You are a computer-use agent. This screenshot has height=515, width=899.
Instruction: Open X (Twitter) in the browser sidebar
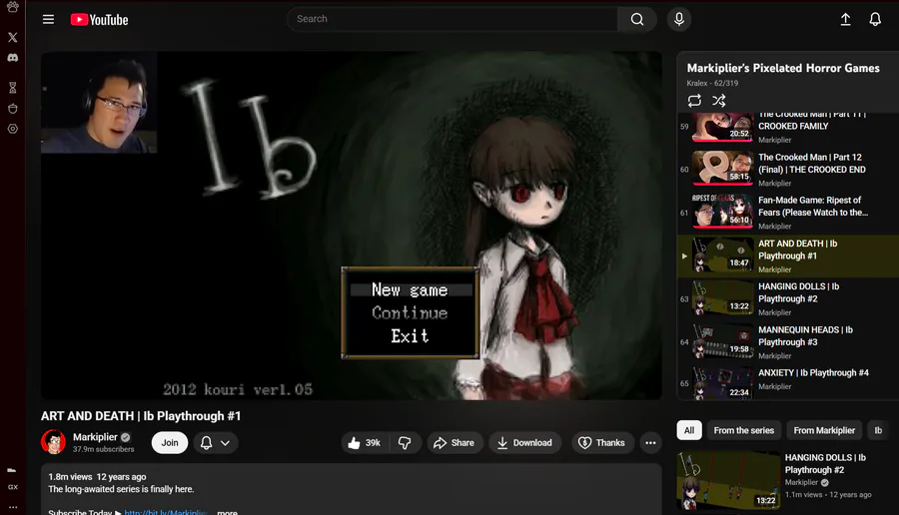point(13,37)
